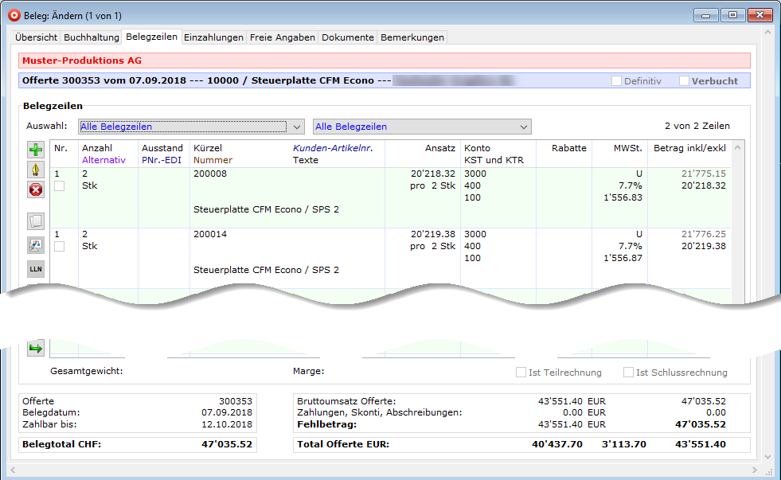Check the alternative box for item 200008
The image size is (781, 480).
59,185
